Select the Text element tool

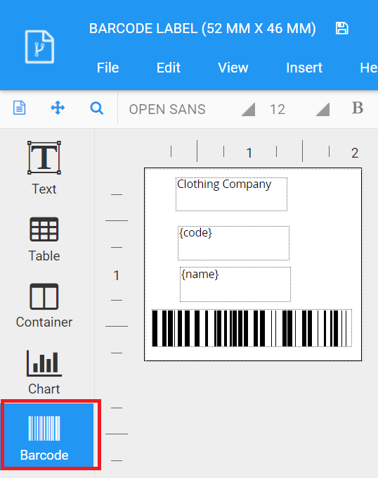point(44,168)
